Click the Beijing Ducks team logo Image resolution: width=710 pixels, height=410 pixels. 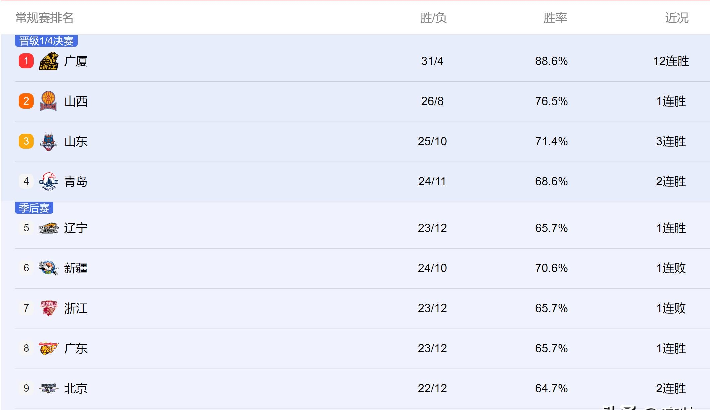click(49, 388)
